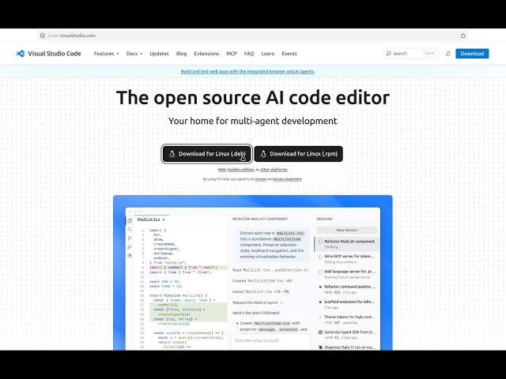Image resolution: width=506 pixels, height=379 pixels.
Task: Open the Web version link
Action: (221, 170)
